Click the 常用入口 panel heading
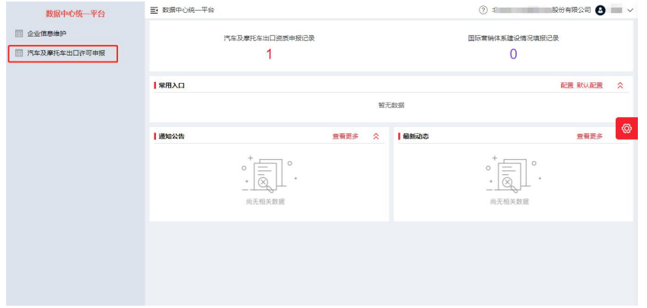Image resolution: width=647 pixels, height=308 pixels. 171,85
